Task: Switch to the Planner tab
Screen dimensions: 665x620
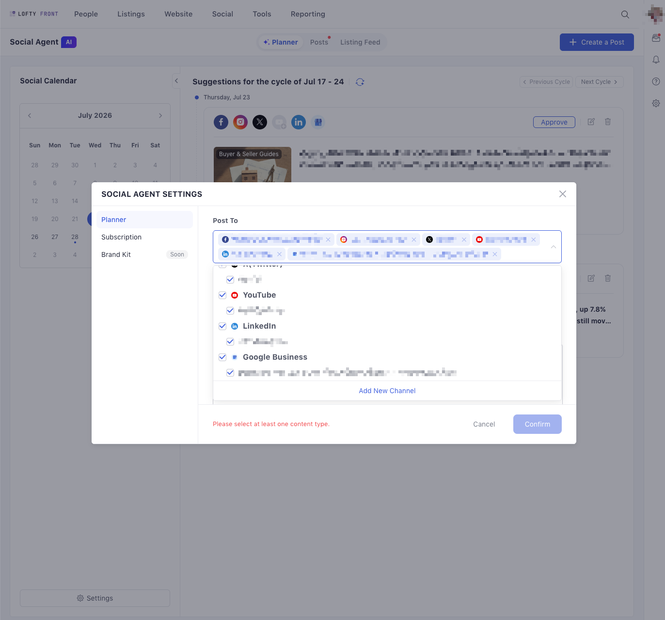Action: 281,42
